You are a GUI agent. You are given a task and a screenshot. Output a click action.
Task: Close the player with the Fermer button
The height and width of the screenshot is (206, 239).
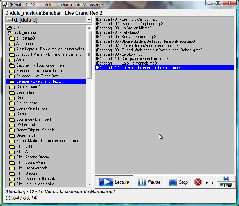tap(204, 182)
